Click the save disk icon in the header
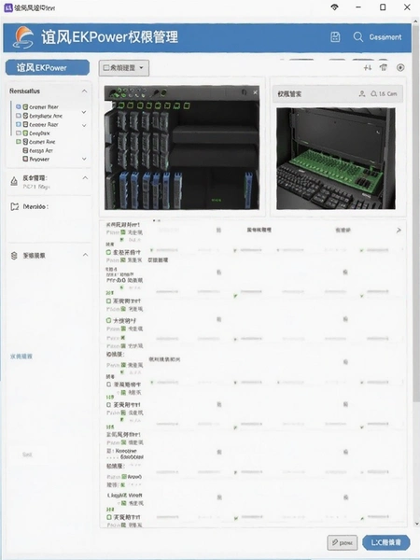This screenshot has width=420, height=560. pyautogui.click(x=335, y=36)
